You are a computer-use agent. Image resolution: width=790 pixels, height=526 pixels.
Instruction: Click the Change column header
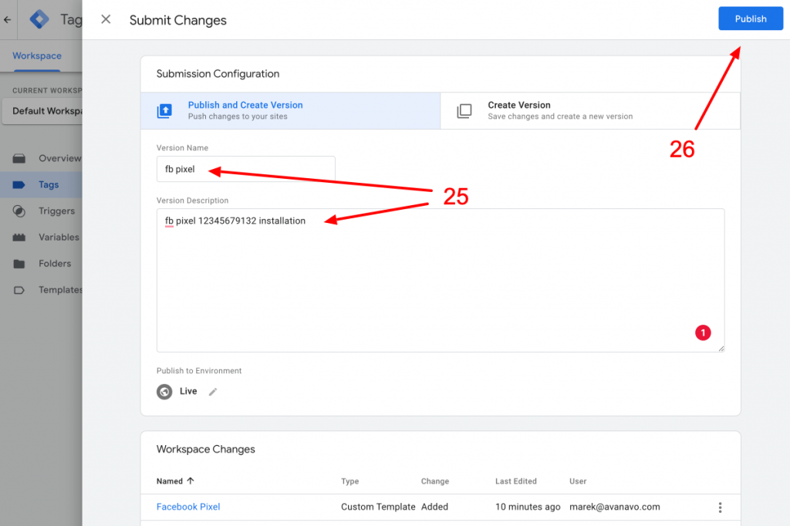[x=435, y=481]
